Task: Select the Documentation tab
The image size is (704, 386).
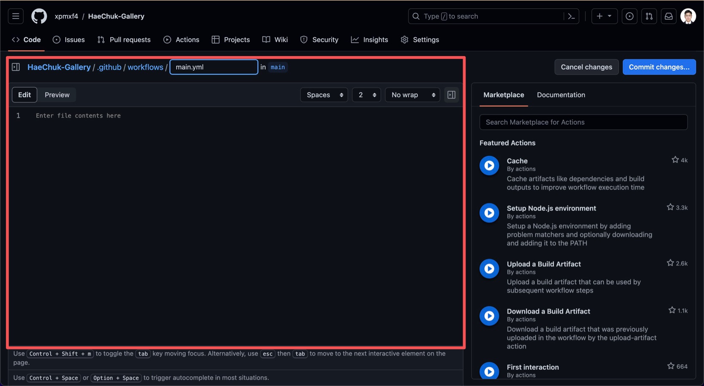Action: pos(561,95)
